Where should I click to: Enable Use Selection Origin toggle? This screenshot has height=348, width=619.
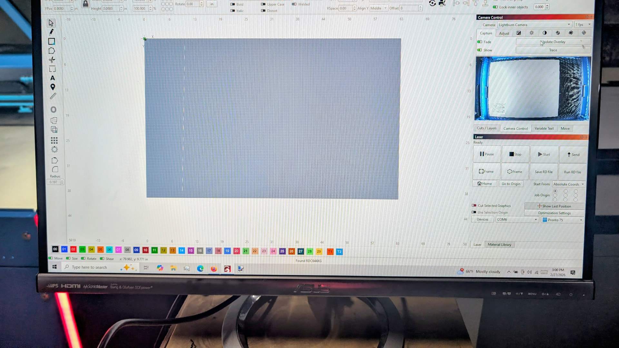click(474, 212)
